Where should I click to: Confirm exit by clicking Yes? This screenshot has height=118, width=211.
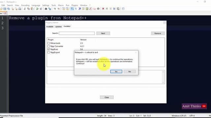[116, 71]
